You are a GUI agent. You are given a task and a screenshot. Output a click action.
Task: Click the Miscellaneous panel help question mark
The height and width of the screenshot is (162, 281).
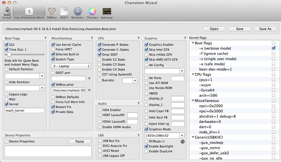(92, 38)
